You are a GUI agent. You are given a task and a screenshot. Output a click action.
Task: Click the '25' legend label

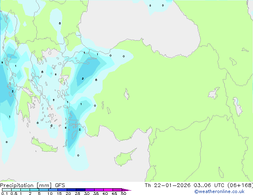pos(77,193)
